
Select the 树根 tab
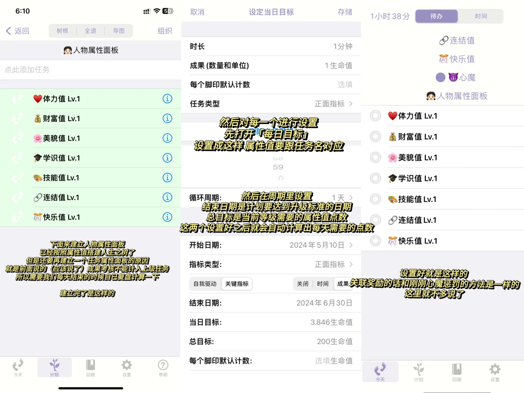click(x=62, y=31)
